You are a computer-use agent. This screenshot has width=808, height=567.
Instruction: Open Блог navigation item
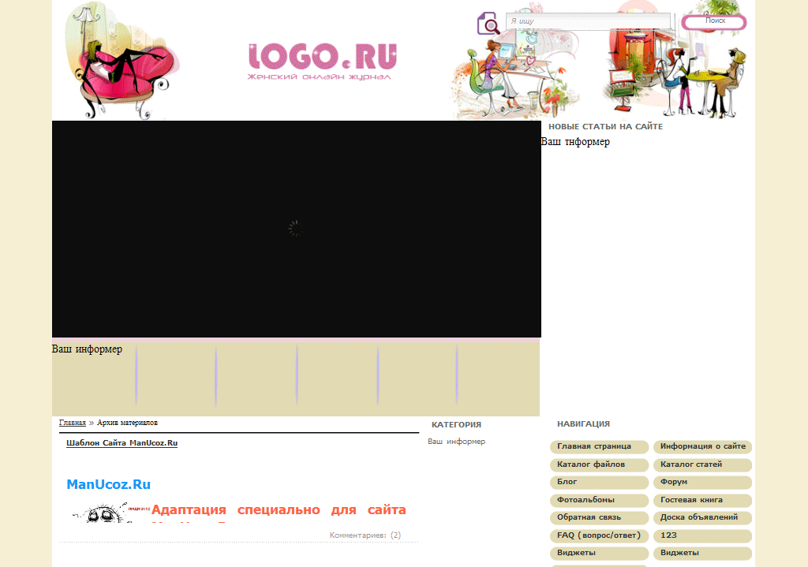tap(599, 482)
